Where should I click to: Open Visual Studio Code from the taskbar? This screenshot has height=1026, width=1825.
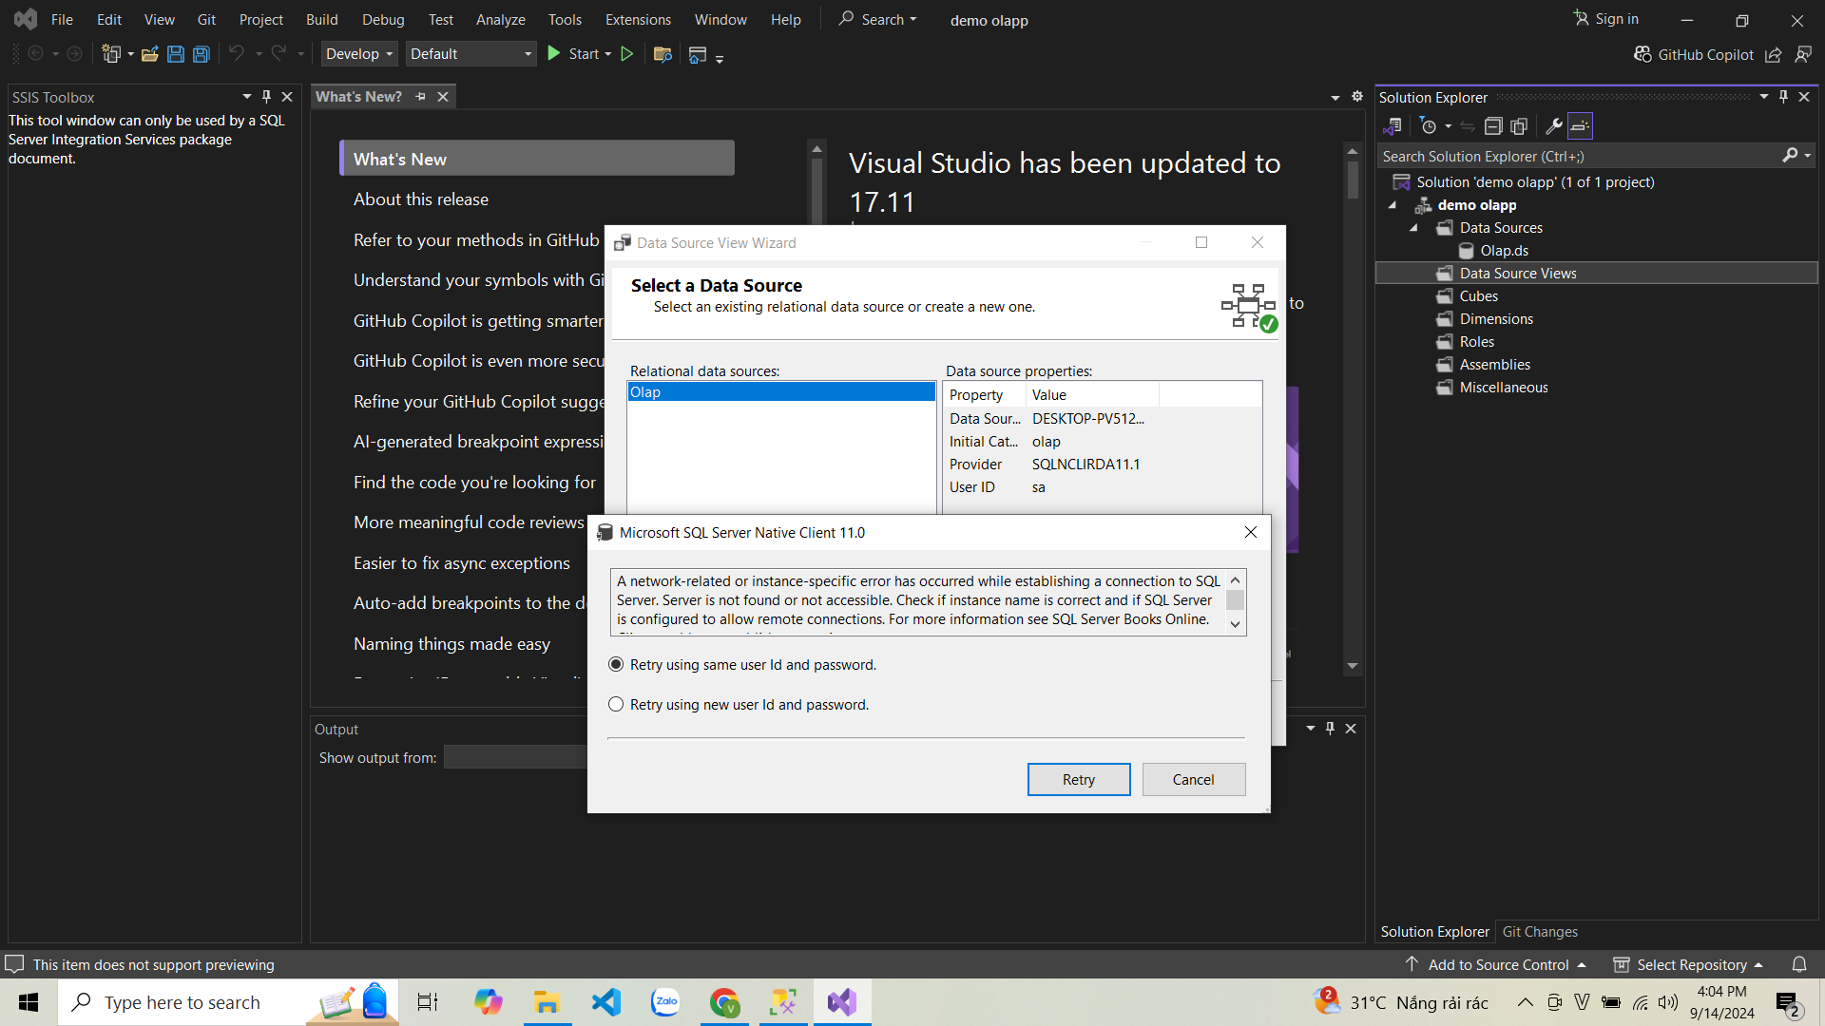(606, 1002)
